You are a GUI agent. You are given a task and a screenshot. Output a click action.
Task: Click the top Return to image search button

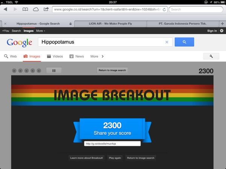(x=112, y=70)
